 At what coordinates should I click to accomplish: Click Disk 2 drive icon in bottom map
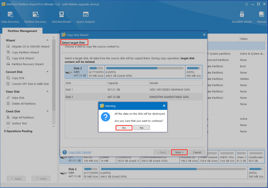(64, 173)
